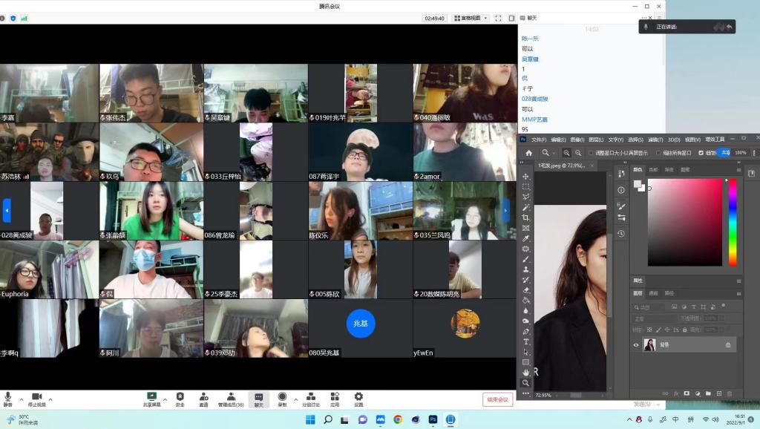This screenshot has height=429, width=760.
Task: Click the red 结束会议 end meeting button
Action: click(497, 399)
